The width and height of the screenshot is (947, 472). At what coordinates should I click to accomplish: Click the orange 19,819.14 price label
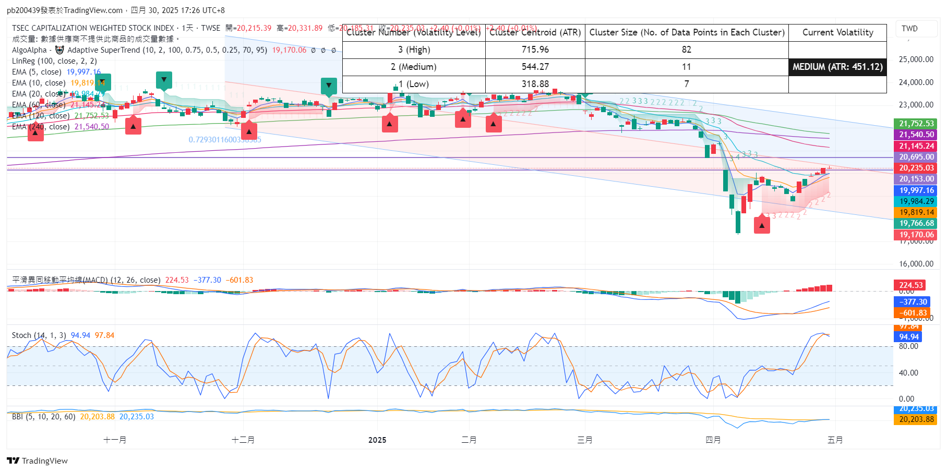coord(916,212)
